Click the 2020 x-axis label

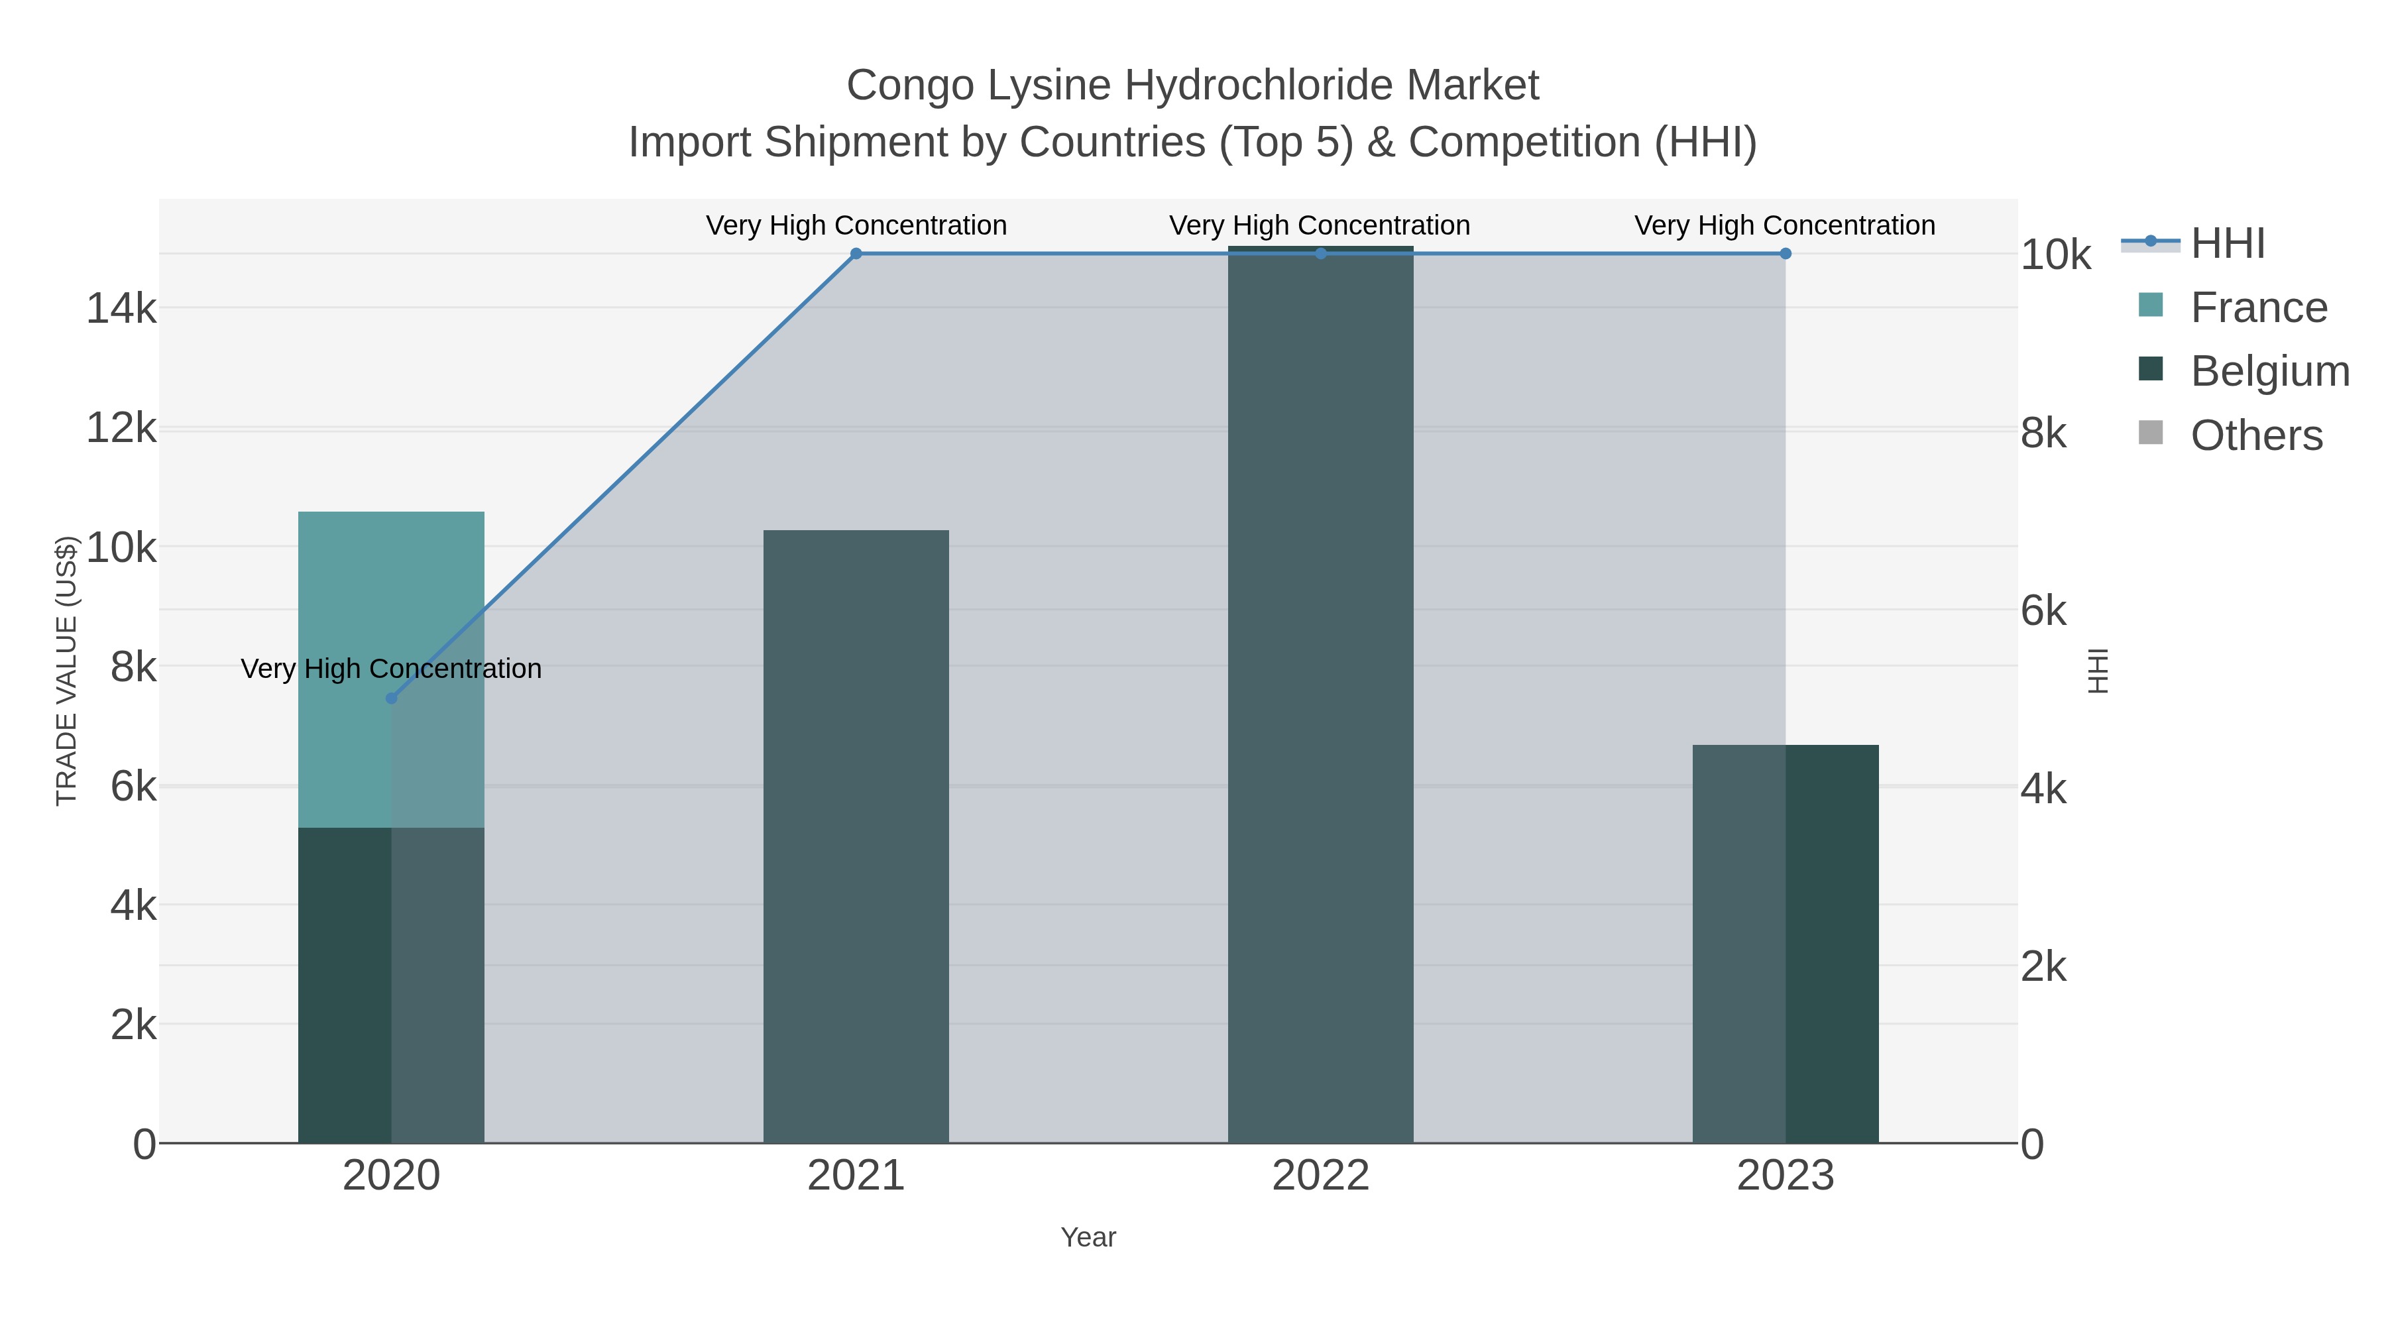391,1176
